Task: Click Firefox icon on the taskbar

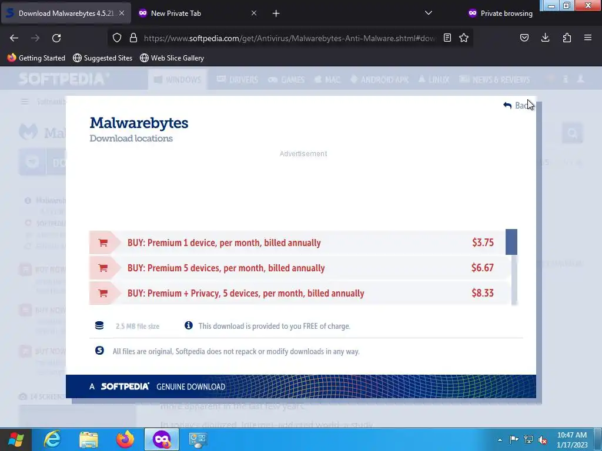Action: 125,439
